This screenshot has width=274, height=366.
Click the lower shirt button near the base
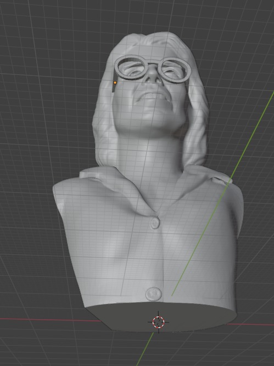point(154,294)
